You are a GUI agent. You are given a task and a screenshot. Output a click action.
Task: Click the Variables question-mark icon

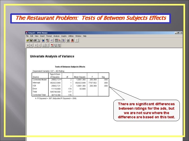64,40
